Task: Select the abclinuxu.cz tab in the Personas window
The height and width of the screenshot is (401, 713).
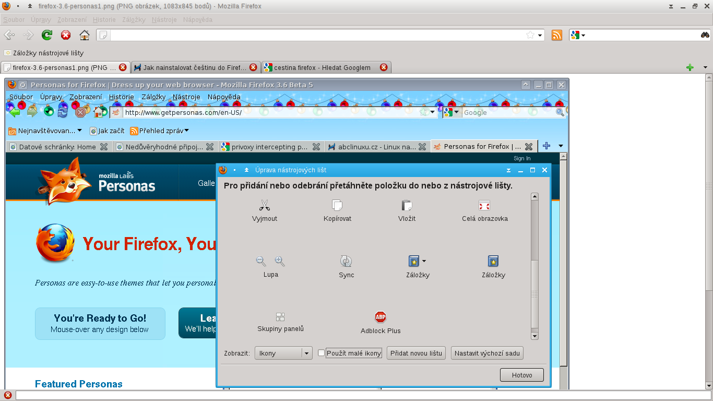Action: click(377, 147)
